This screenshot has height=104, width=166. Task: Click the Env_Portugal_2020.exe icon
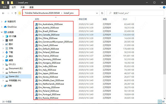pyautogui.click(x=37, y=94)
